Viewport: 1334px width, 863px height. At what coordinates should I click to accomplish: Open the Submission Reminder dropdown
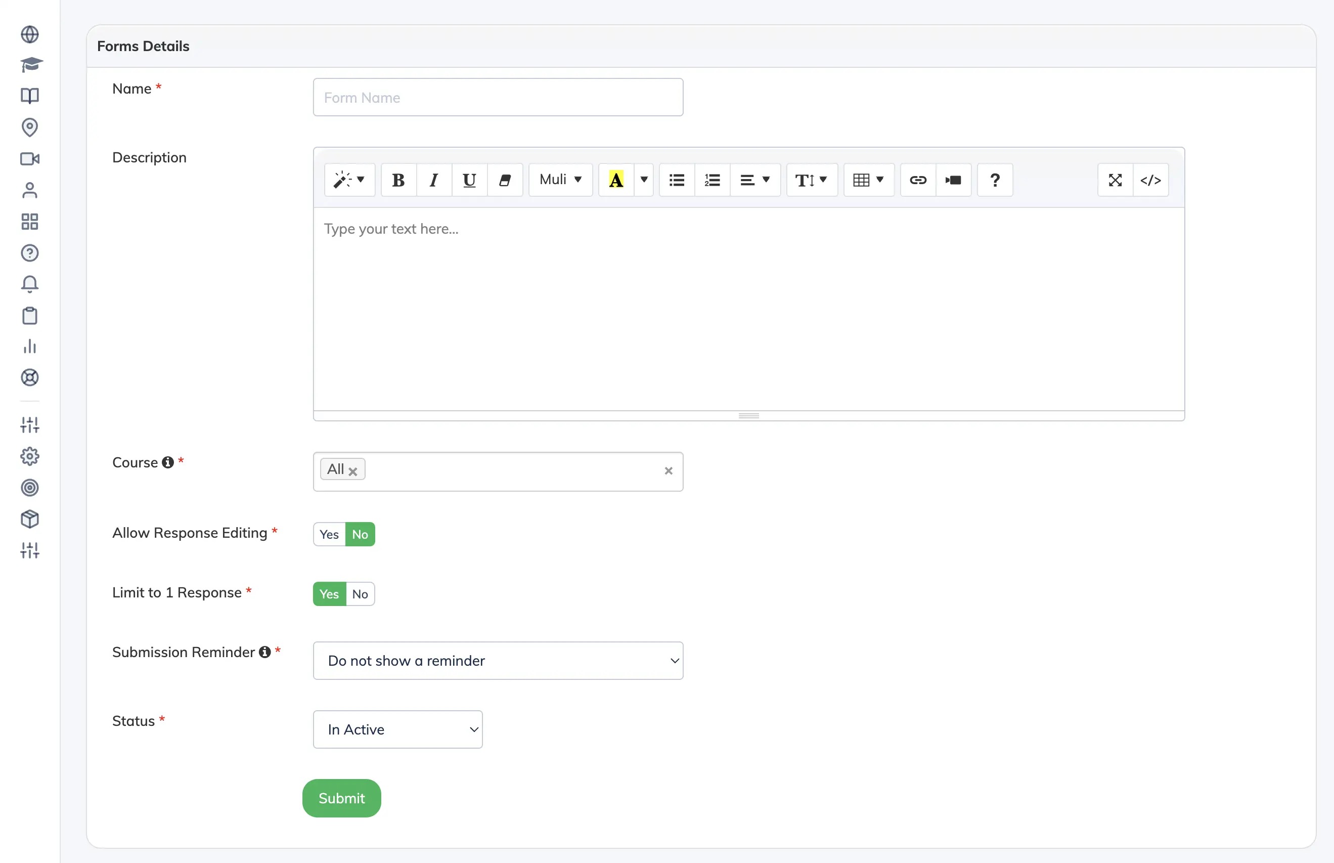(498, 661)
